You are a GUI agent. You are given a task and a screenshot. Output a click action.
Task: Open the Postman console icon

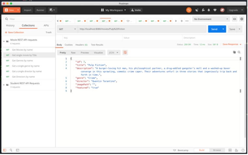tap(18, 150)
